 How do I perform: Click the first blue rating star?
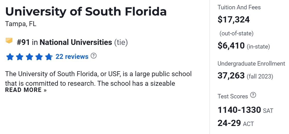(x=10, y=57)
